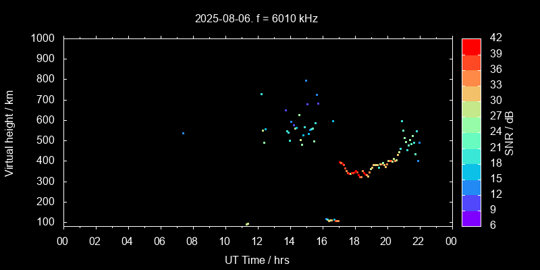Click the 'SNR / dB' colorbar label
The height and width of the screenshot is (270, 540).
[x=510, y=132]
